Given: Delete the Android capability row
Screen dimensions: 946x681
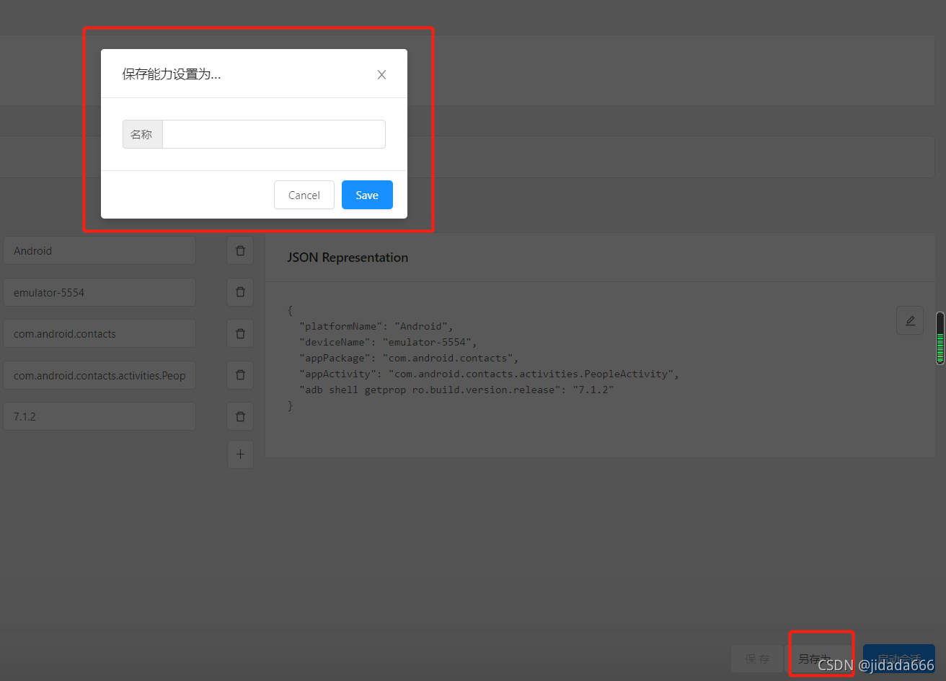Looking at the screenshot, I should 240,250.
